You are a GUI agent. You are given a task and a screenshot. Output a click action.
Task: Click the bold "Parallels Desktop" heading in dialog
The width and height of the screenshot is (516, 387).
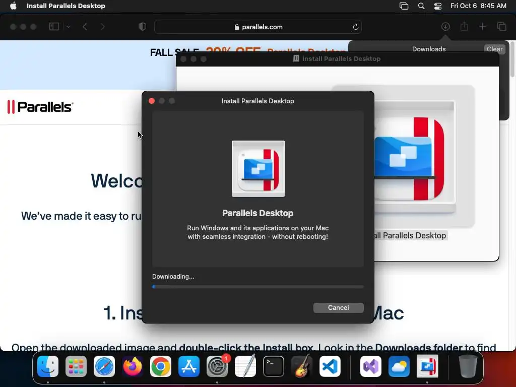click(x=258, y=213)
